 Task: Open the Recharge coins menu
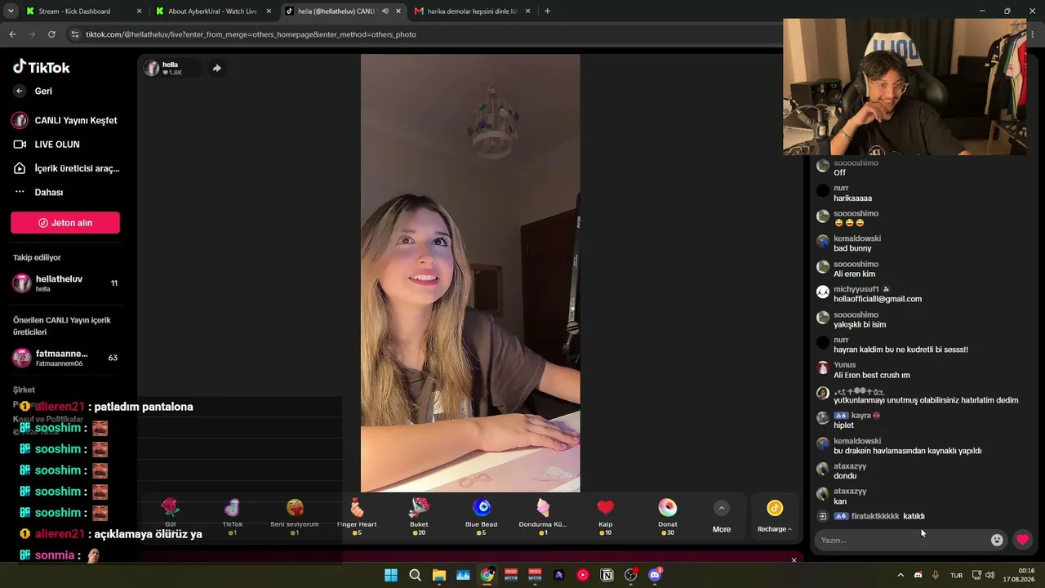[775, 517]
